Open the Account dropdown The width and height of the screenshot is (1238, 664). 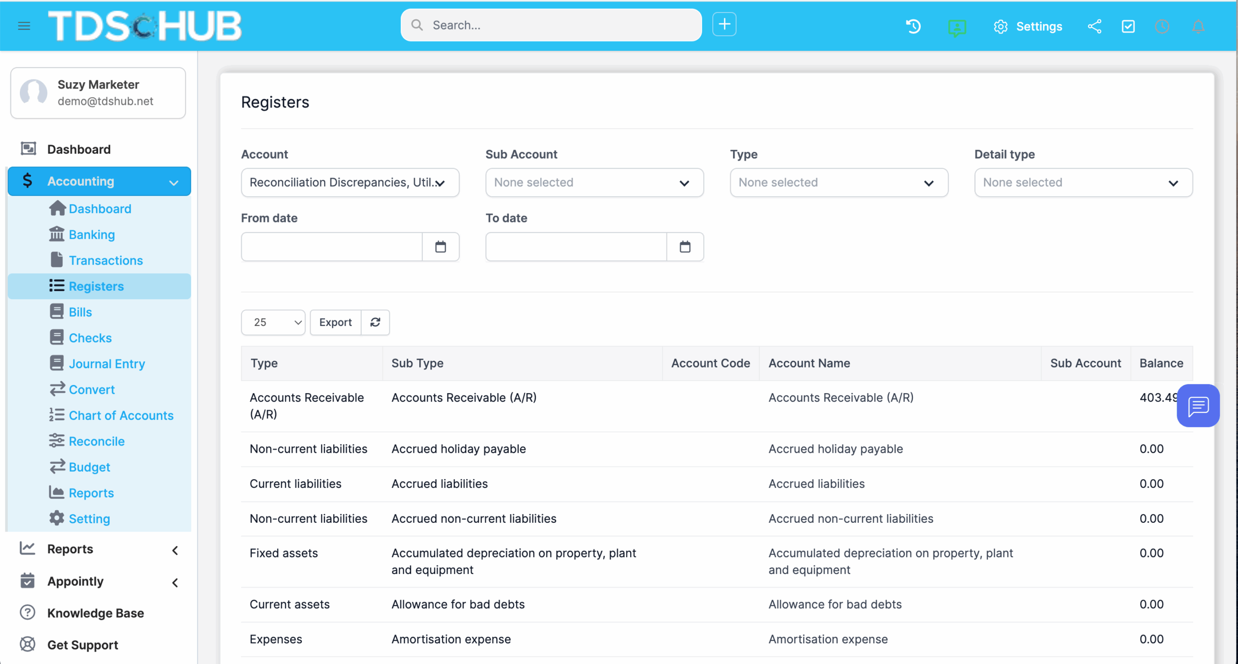[350, 182]
